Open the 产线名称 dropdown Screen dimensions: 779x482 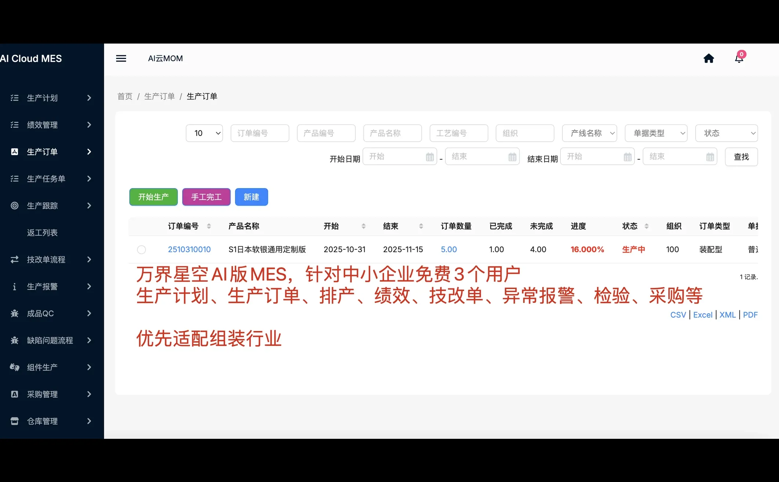(x=589, y=133)
